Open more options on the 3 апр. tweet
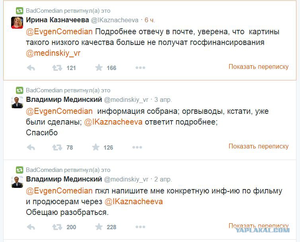Viewport: 300px width, 242px height. 137,147
